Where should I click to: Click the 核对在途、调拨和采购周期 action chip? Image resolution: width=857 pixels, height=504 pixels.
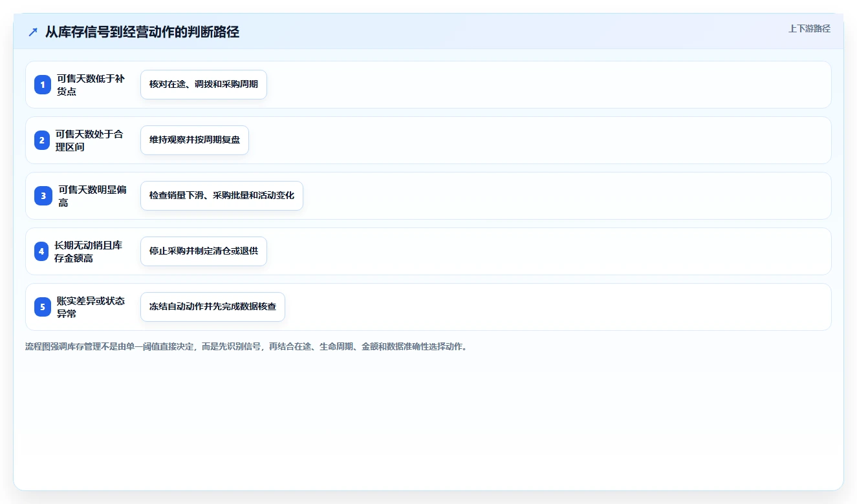pos(204,85)
